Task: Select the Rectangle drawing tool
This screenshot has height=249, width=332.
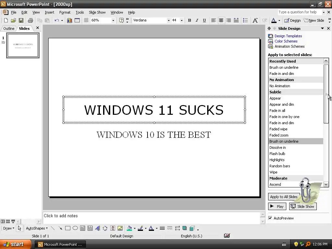Action: point(68,228)
